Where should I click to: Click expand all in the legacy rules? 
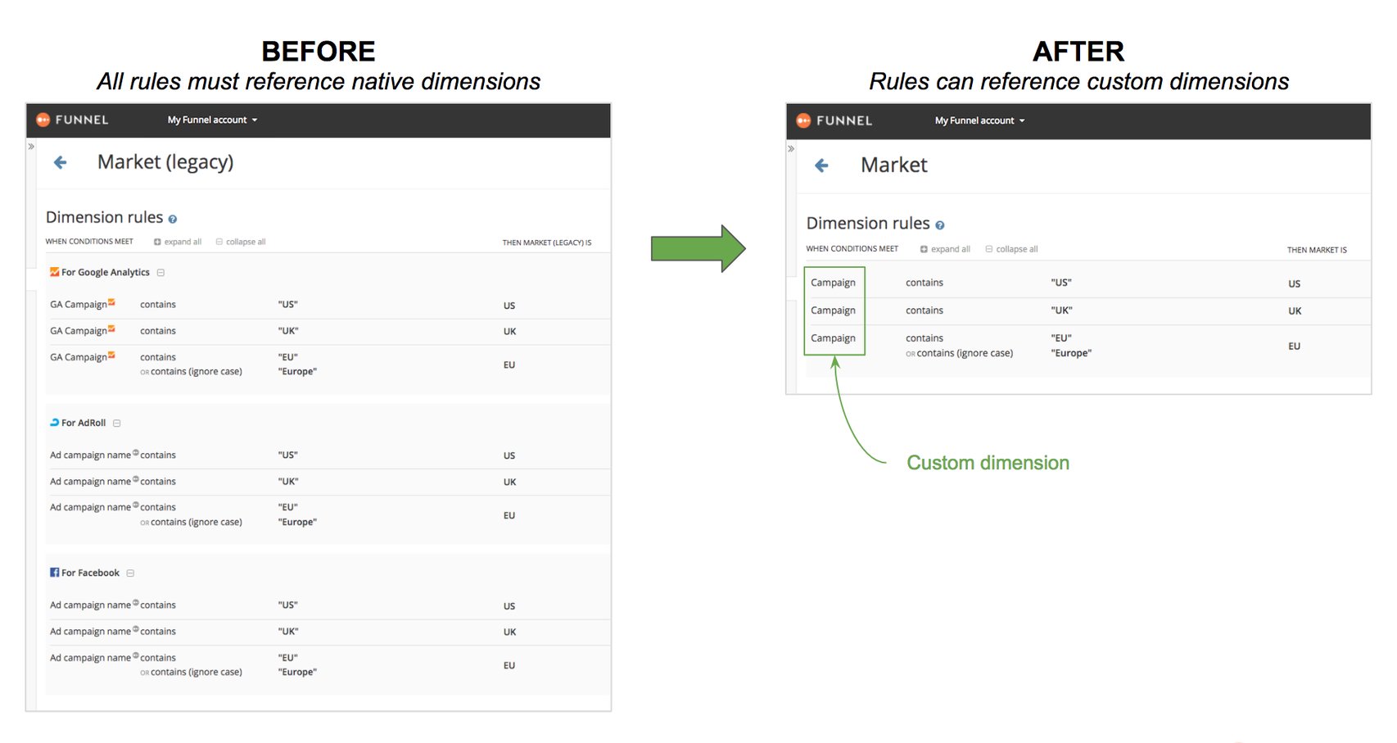[x=178, y=242]
